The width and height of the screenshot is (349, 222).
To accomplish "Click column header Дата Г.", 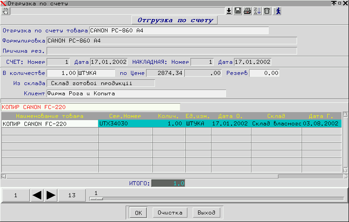I will 321,116.
